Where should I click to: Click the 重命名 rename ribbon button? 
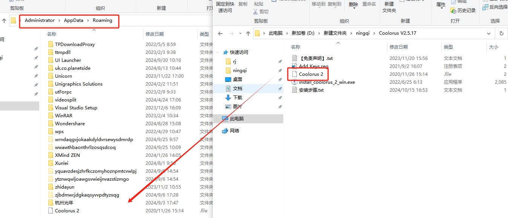369,4
